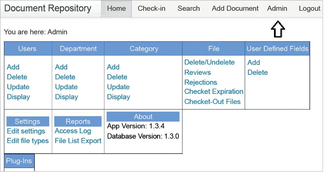
Task: Open the file Reviews link
Action: coord(198,72)
